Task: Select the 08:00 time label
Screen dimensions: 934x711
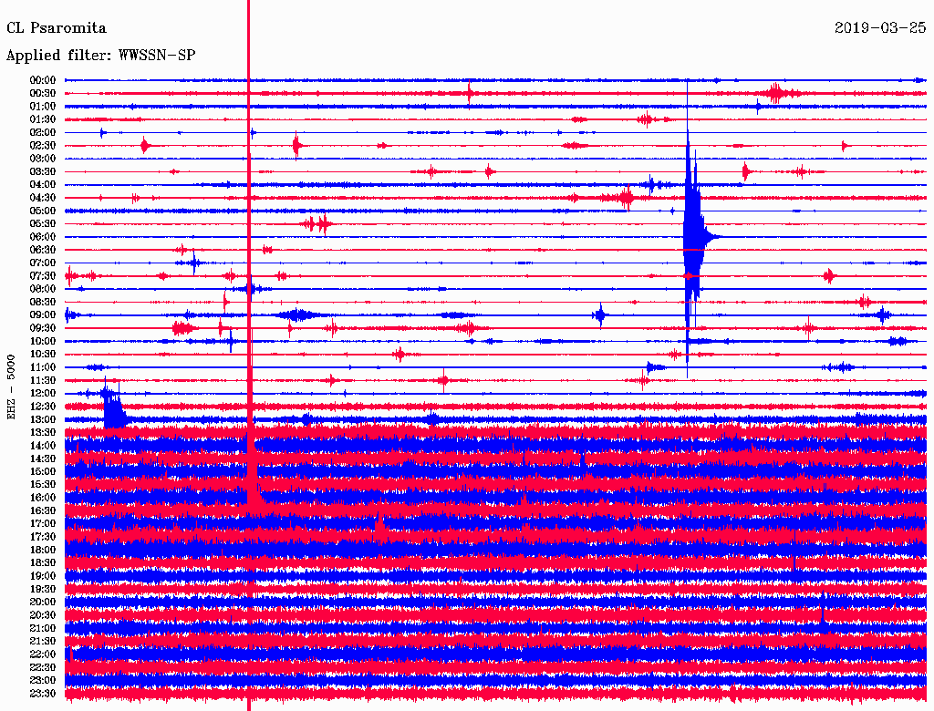Action: 43,289
